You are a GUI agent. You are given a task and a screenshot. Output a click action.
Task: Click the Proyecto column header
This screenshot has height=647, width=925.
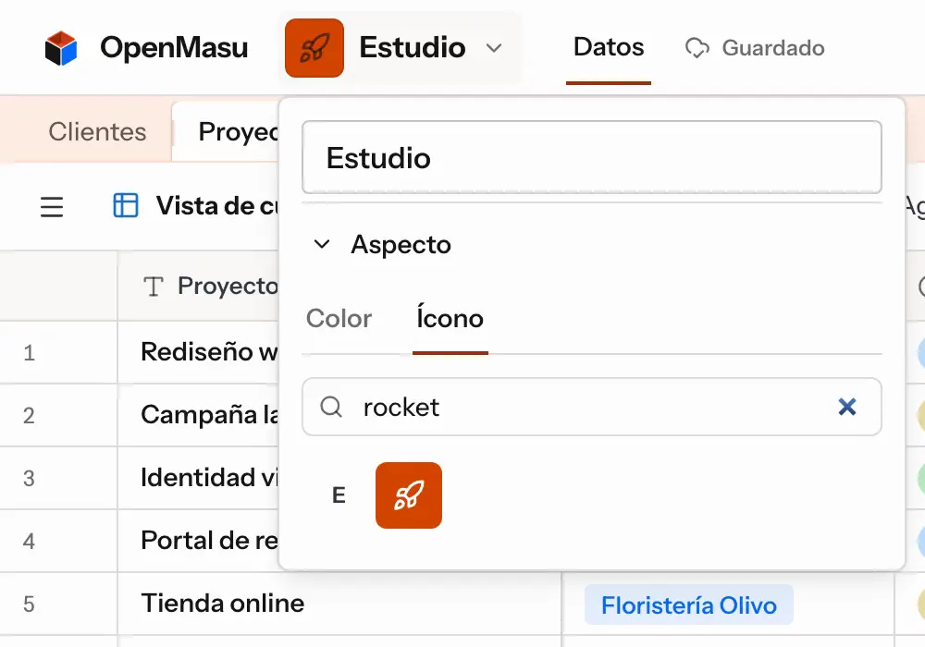[x=198, y=287]
